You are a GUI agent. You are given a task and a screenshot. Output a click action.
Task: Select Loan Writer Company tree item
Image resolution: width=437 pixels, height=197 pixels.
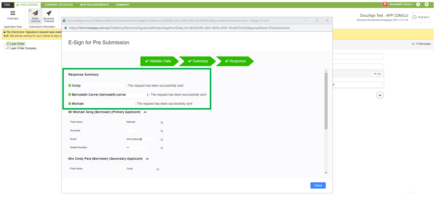pos(23,48)
